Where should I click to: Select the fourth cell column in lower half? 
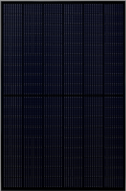73,142
